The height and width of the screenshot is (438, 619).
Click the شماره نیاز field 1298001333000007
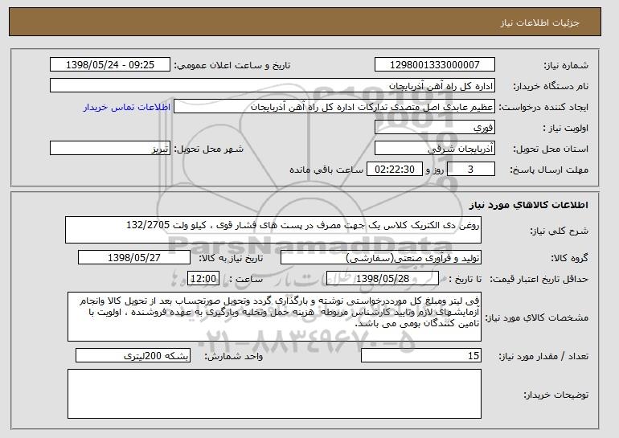pyautogui.click(x=435, y=65)
